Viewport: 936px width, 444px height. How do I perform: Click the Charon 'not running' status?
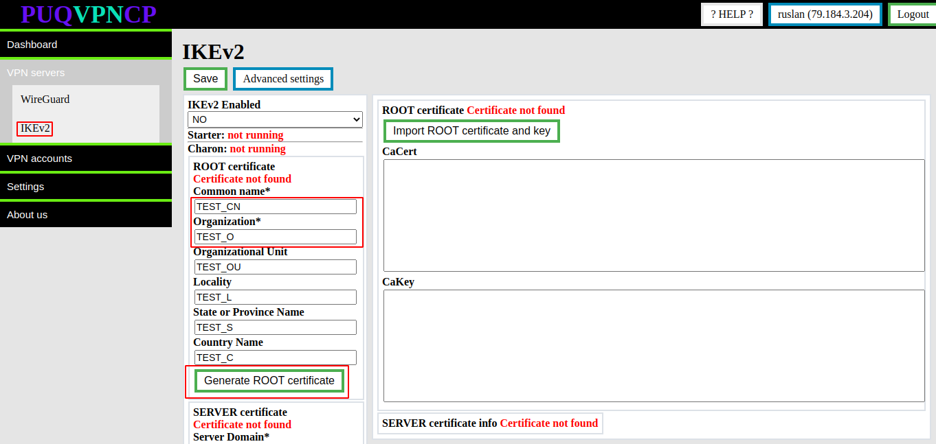click(258, 149)
